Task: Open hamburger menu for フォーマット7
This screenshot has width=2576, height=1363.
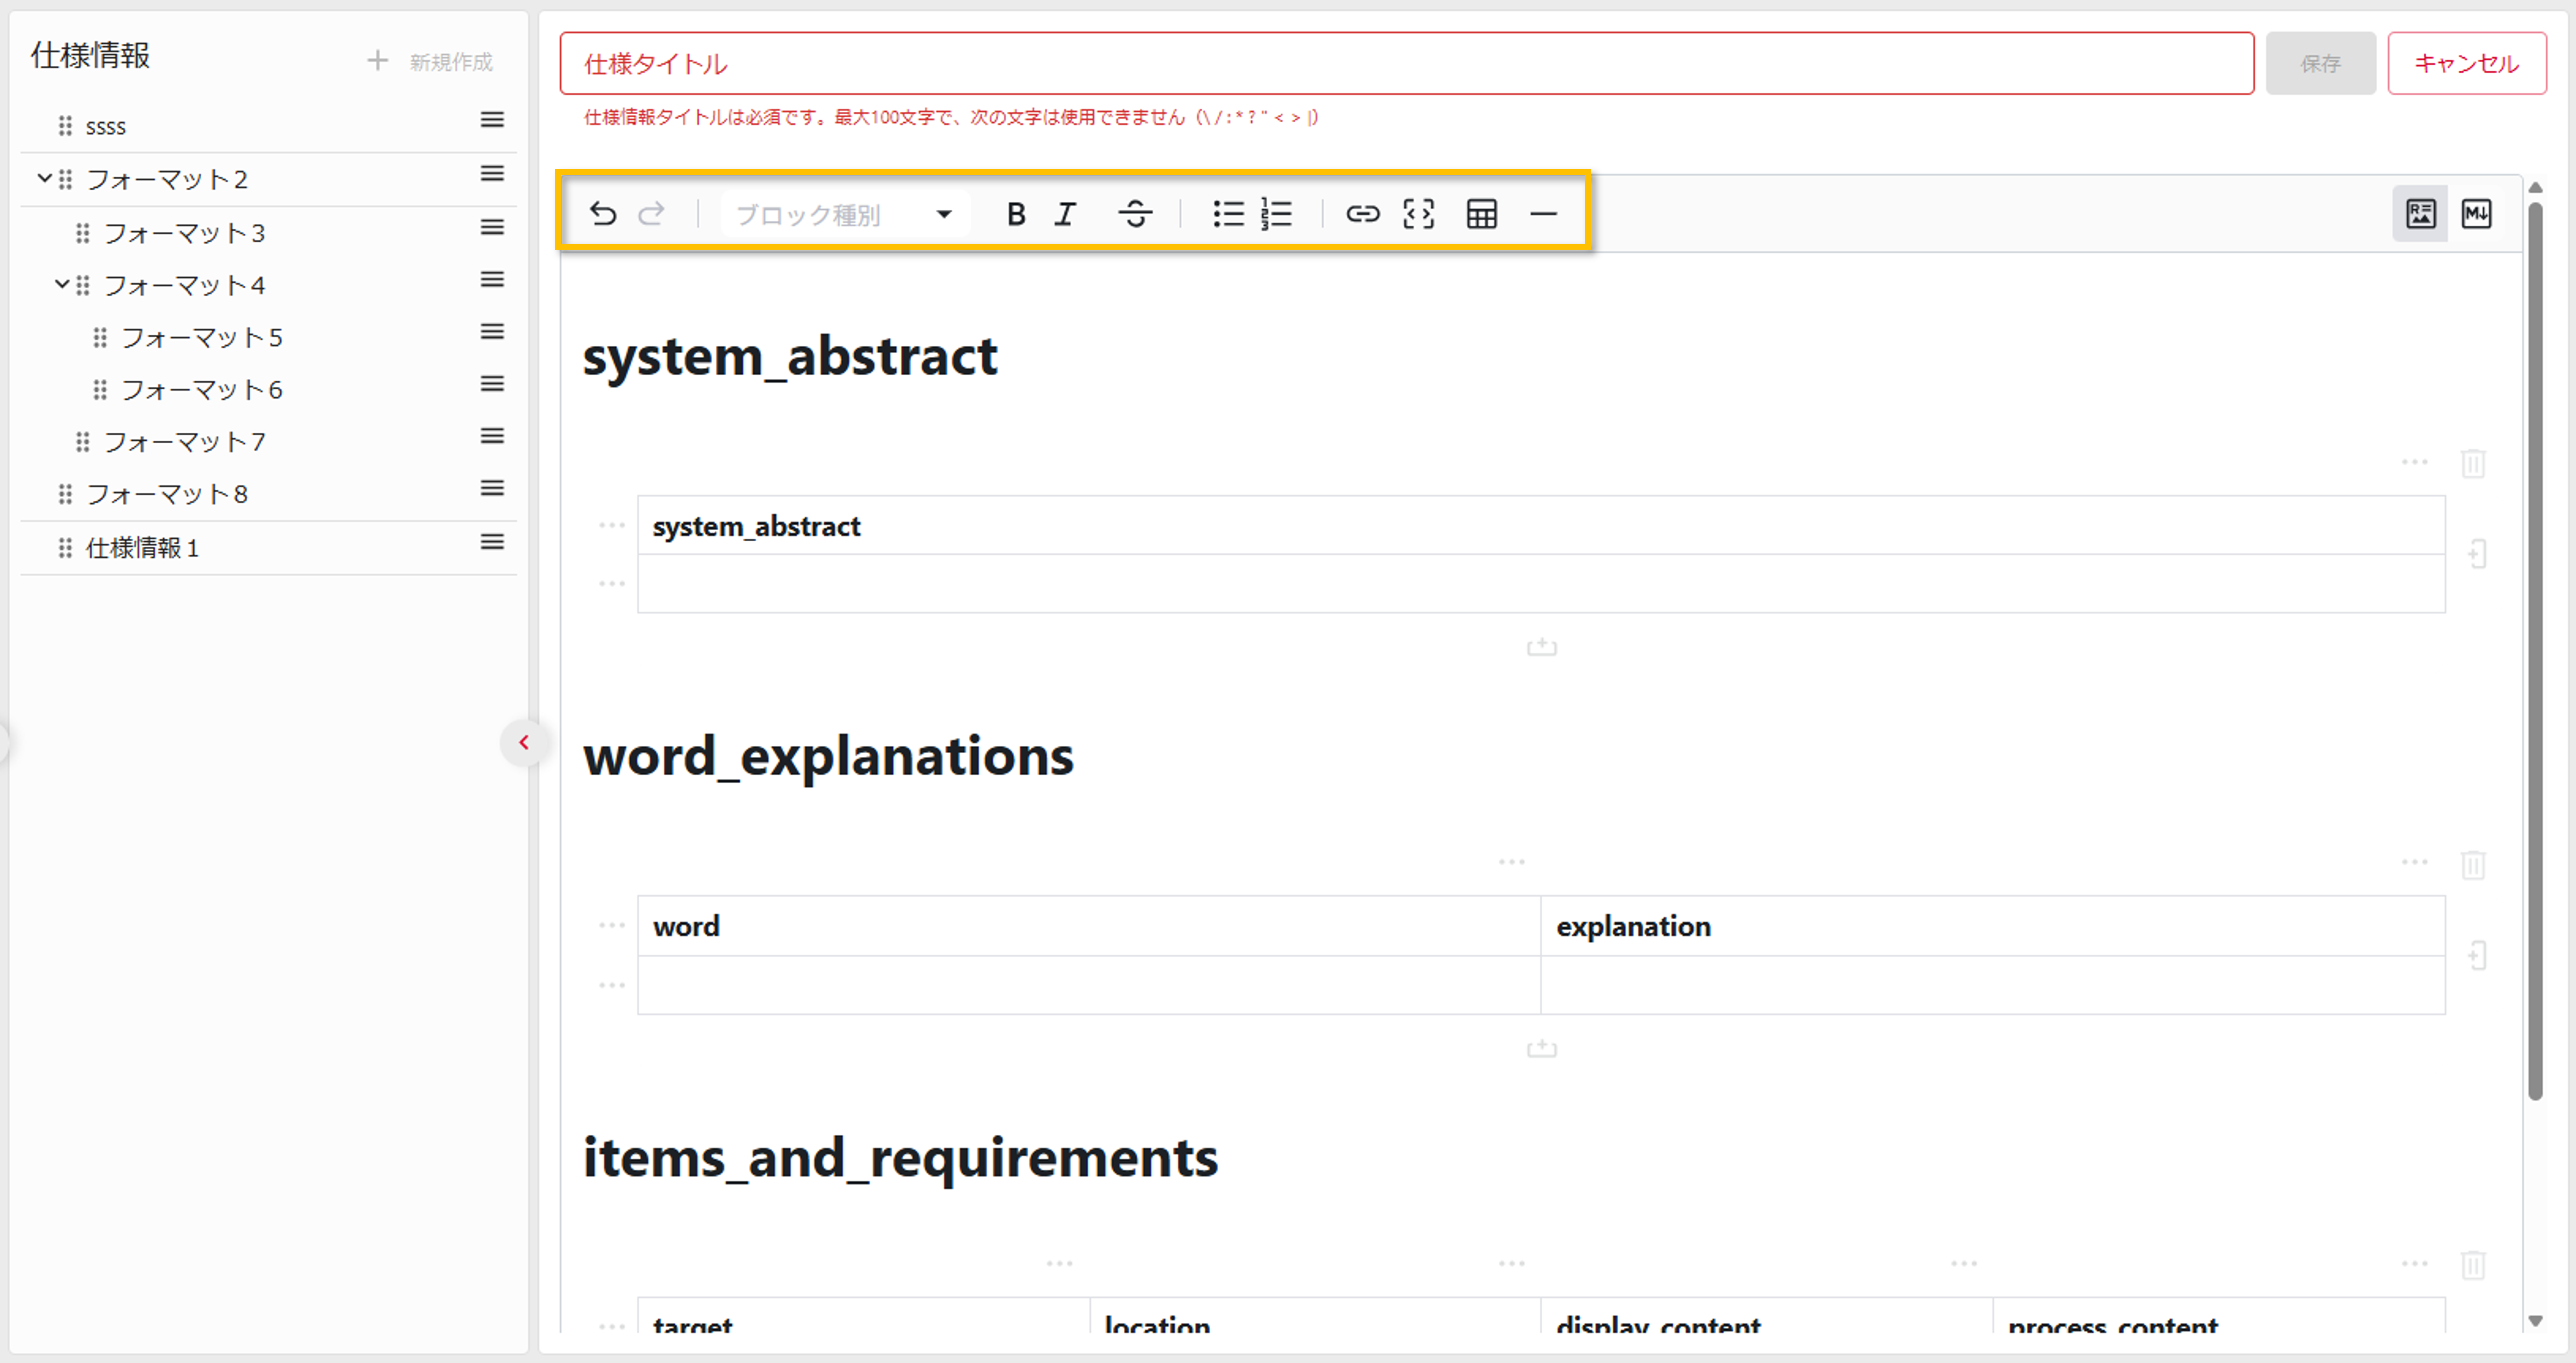Action: click(x=492, y=436)
